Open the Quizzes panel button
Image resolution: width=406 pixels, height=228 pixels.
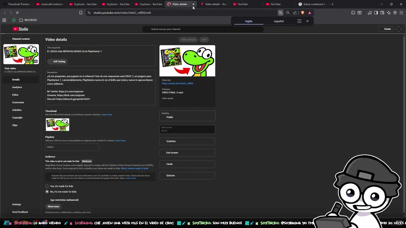click(x=187, y=175)
